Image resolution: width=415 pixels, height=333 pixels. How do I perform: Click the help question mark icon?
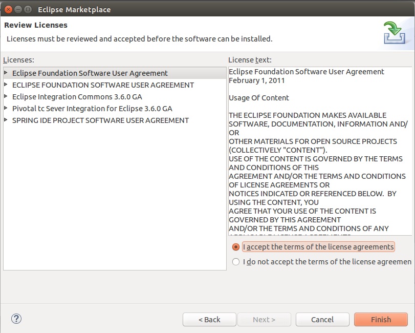point(16,319)
